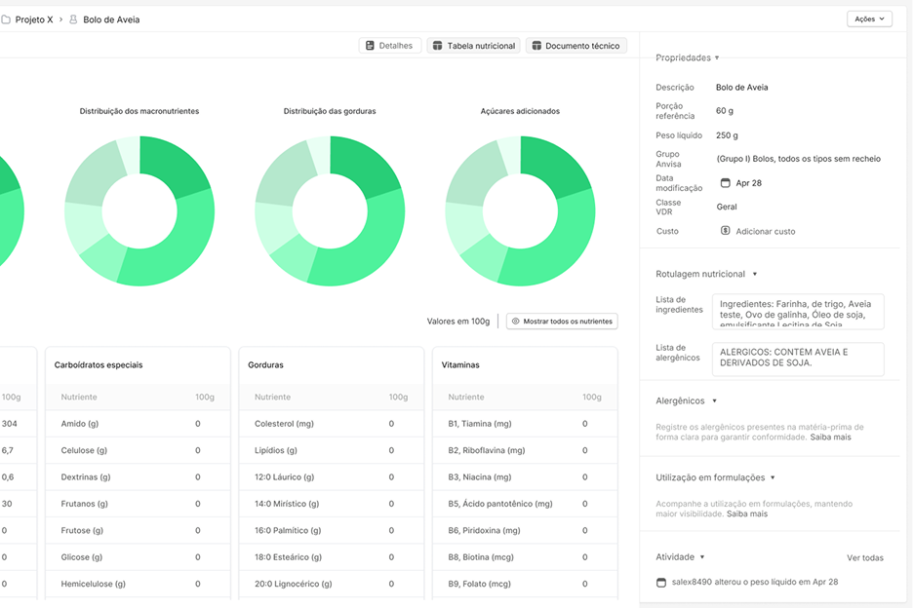Open Saiba mais link under Alergênicos
This screenshot has width=913, height=608.
[830, 437]
